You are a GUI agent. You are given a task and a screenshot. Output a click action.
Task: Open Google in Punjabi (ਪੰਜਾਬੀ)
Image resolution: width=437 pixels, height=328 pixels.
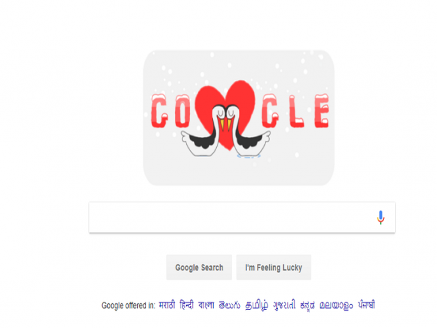(366, 305)
